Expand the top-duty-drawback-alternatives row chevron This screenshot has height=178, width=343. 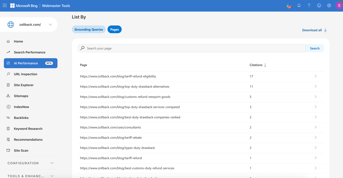click(316, 86)
